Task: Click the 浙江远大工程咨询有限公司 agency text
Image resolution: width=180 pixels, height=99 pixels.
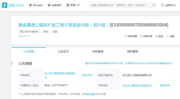Action: [137, 75]
